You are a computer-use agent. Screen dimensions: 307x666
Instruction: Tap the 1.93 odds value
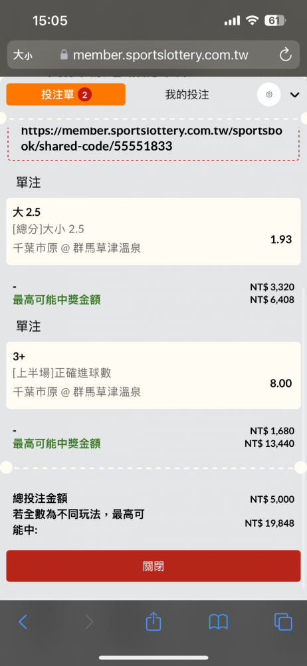281,240
